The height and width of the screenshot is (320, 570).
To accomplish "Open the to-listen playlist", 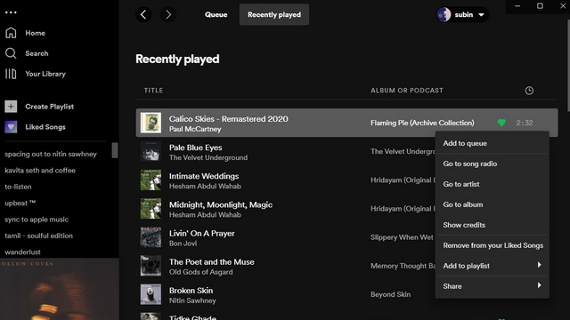I will 18,187.
